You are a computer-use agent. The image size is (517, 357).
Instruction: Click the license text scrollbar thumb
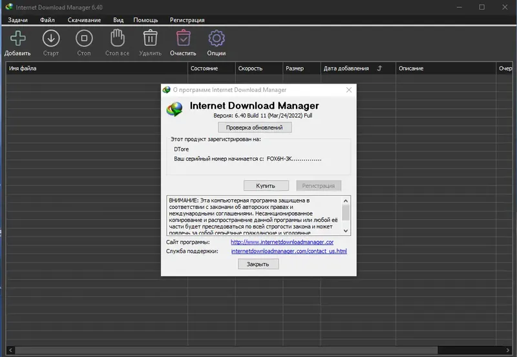coord(346,213)
